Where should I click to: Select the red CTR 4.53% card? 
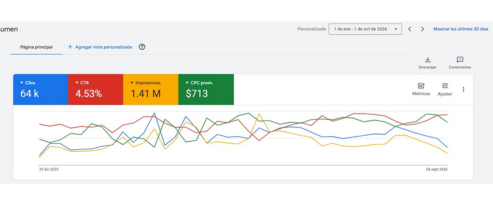(96, 89)
